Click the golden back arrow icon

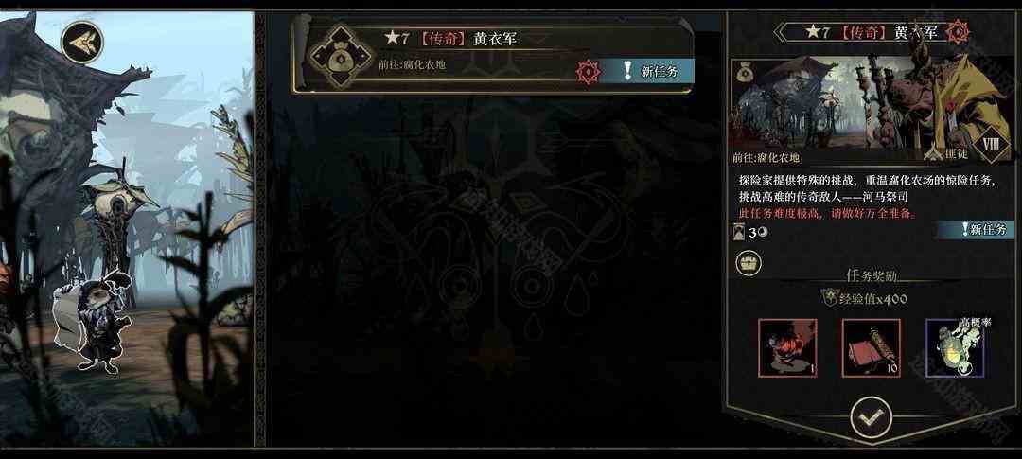pyautogui.click(x=81, y=43)
